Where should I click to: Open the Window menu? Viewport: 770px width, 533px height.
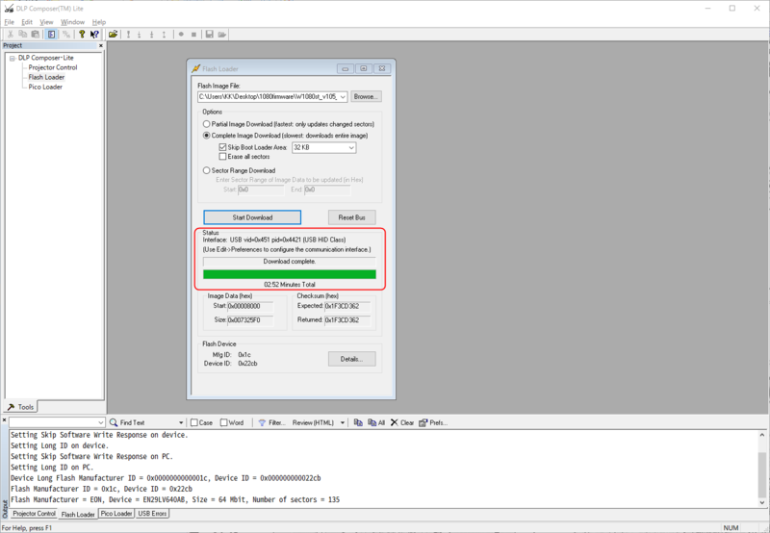click(73, 22)
